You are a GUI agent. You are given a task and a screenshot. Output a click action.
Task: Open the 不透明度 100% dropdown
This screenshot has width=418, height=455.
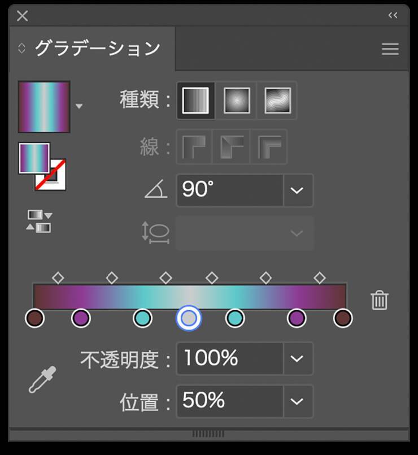pyautogui.click(x=297, y=358)
